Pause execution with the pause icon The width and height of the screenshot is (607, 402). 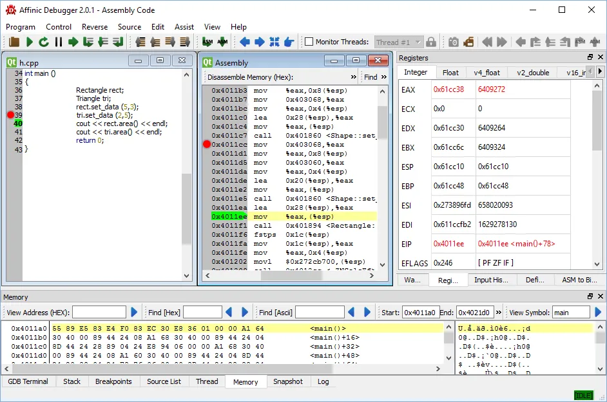[59, 42]
